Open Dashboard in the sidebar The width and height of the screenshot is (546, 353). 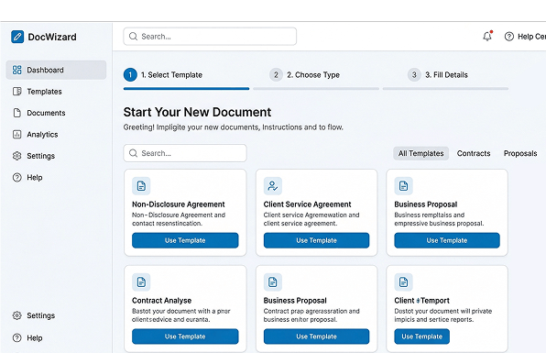tap(56, 70)
